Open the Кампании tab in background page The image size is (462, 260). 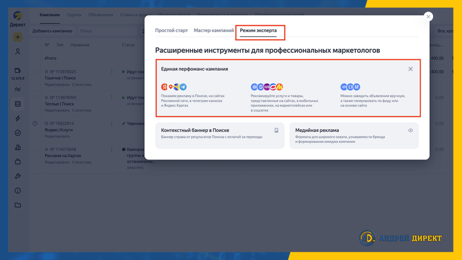point(50,15)
